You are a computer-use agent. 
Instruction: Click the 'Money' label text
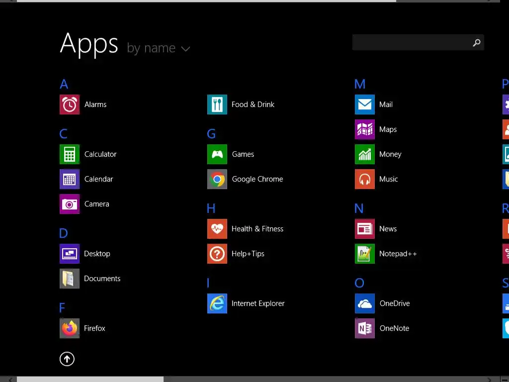click(390, 154)
